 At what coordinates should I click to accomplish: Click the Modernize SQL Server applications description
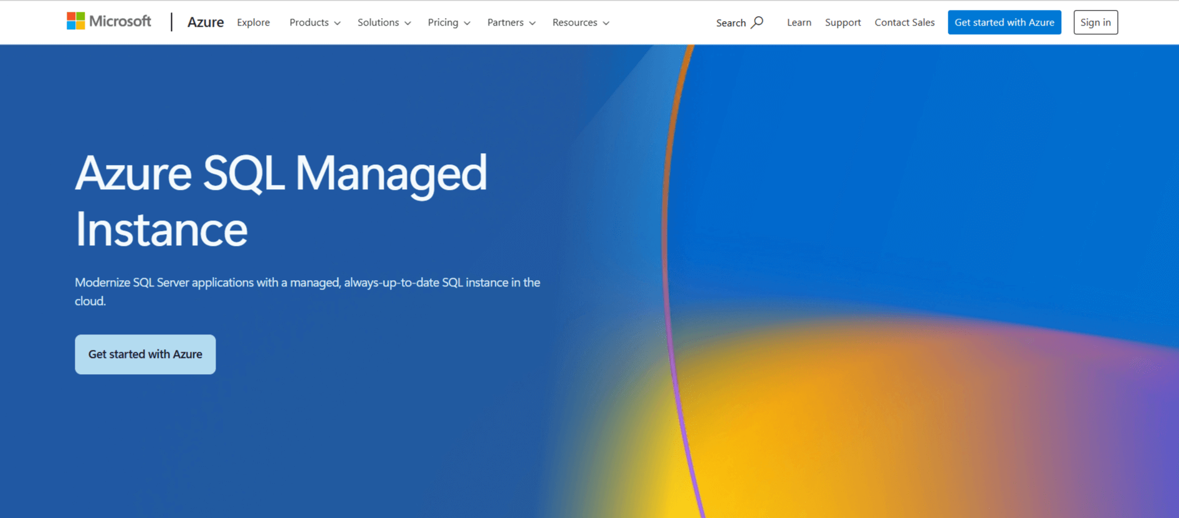point(308,291)
